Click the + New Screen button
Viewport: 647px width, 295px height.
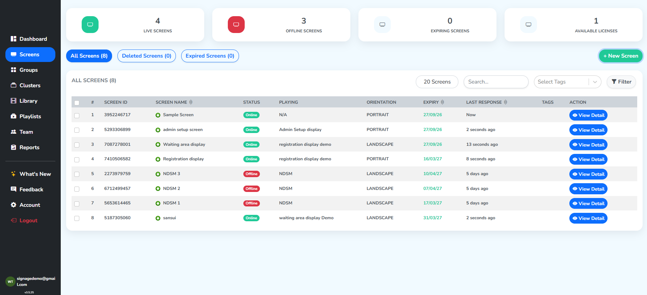(621, 56)
